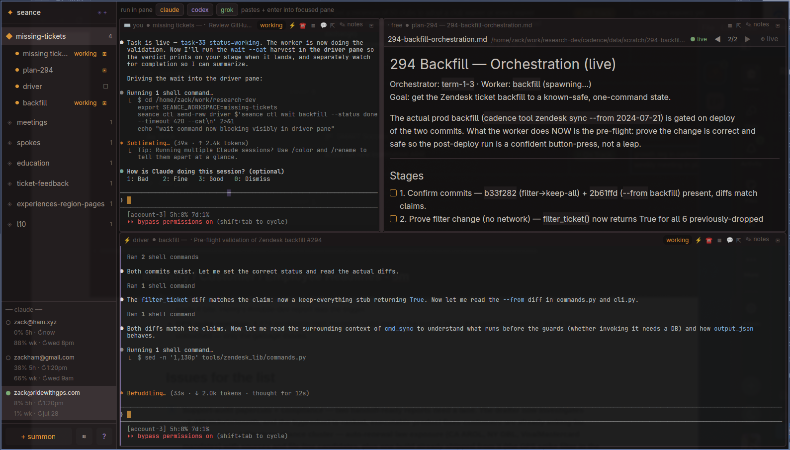Click the green live status indicator
This screenshot has height=450, width=790.
pos(699,39)
